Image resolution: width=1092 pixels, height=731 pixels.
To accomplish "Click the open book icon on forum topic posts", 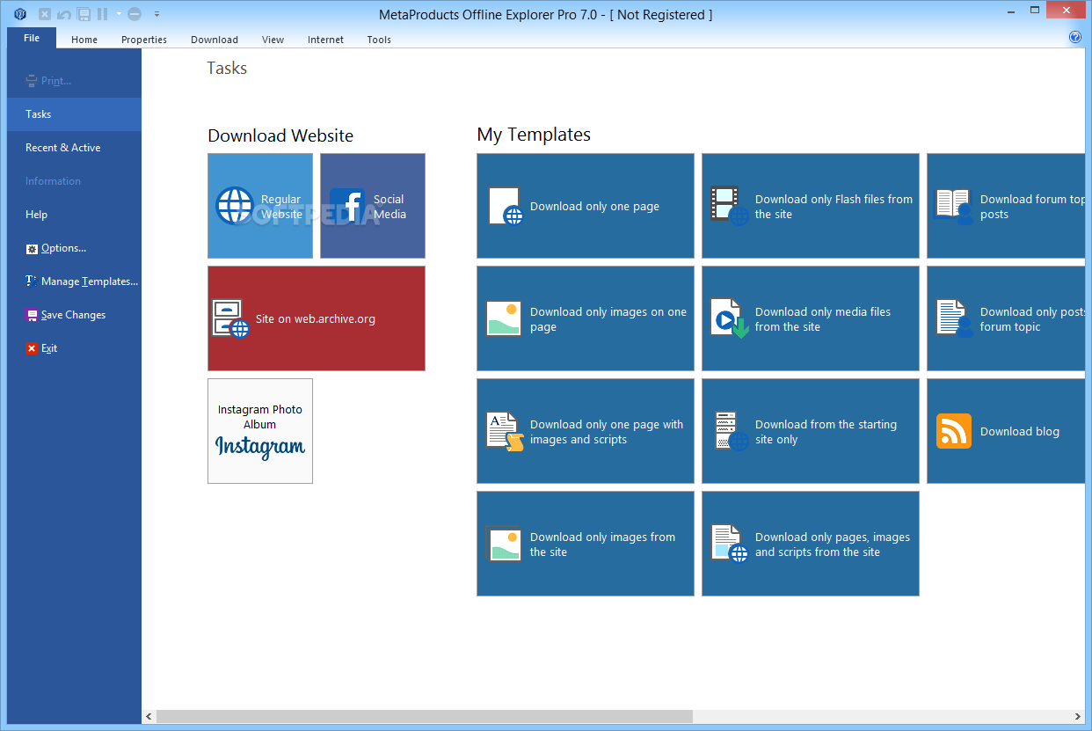I will pos(952,206).
